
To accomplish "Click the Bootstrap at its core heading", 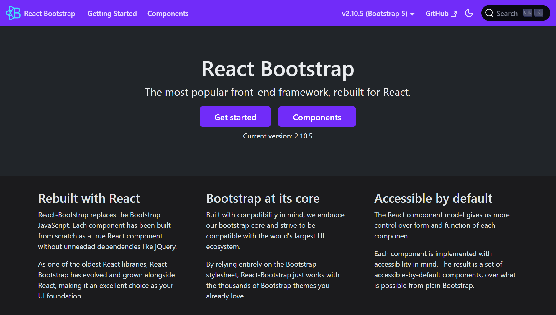I will [263, 199].
